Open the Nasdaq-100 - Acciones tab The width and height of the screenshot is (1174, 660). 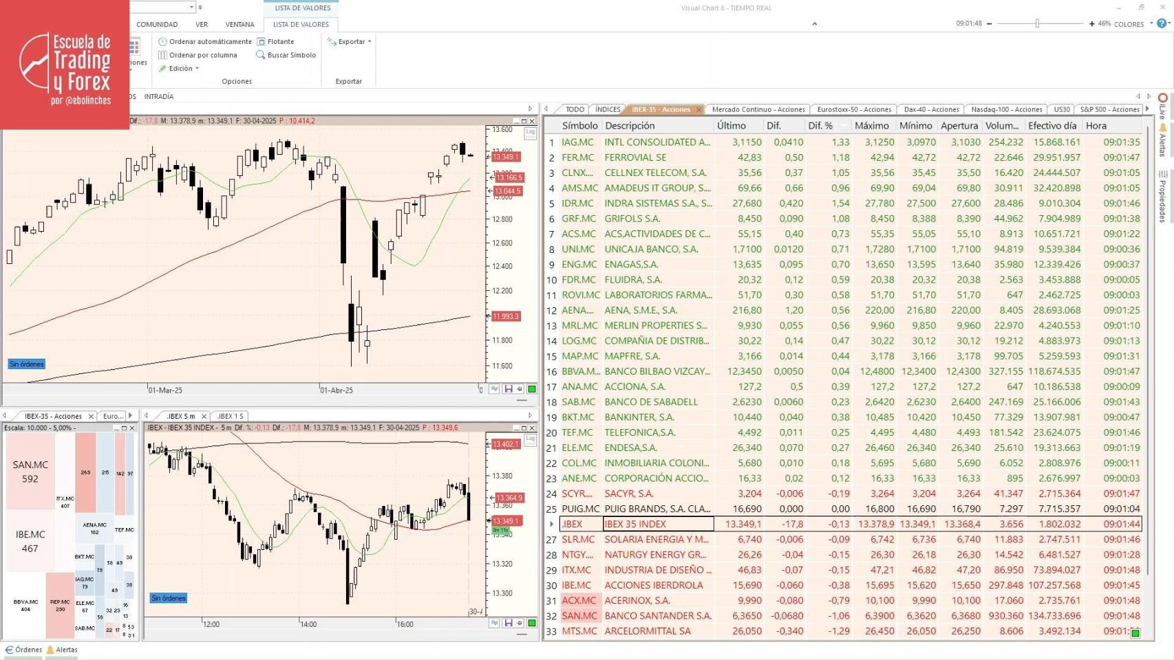pyautogui.click(x=1007, y=109)
